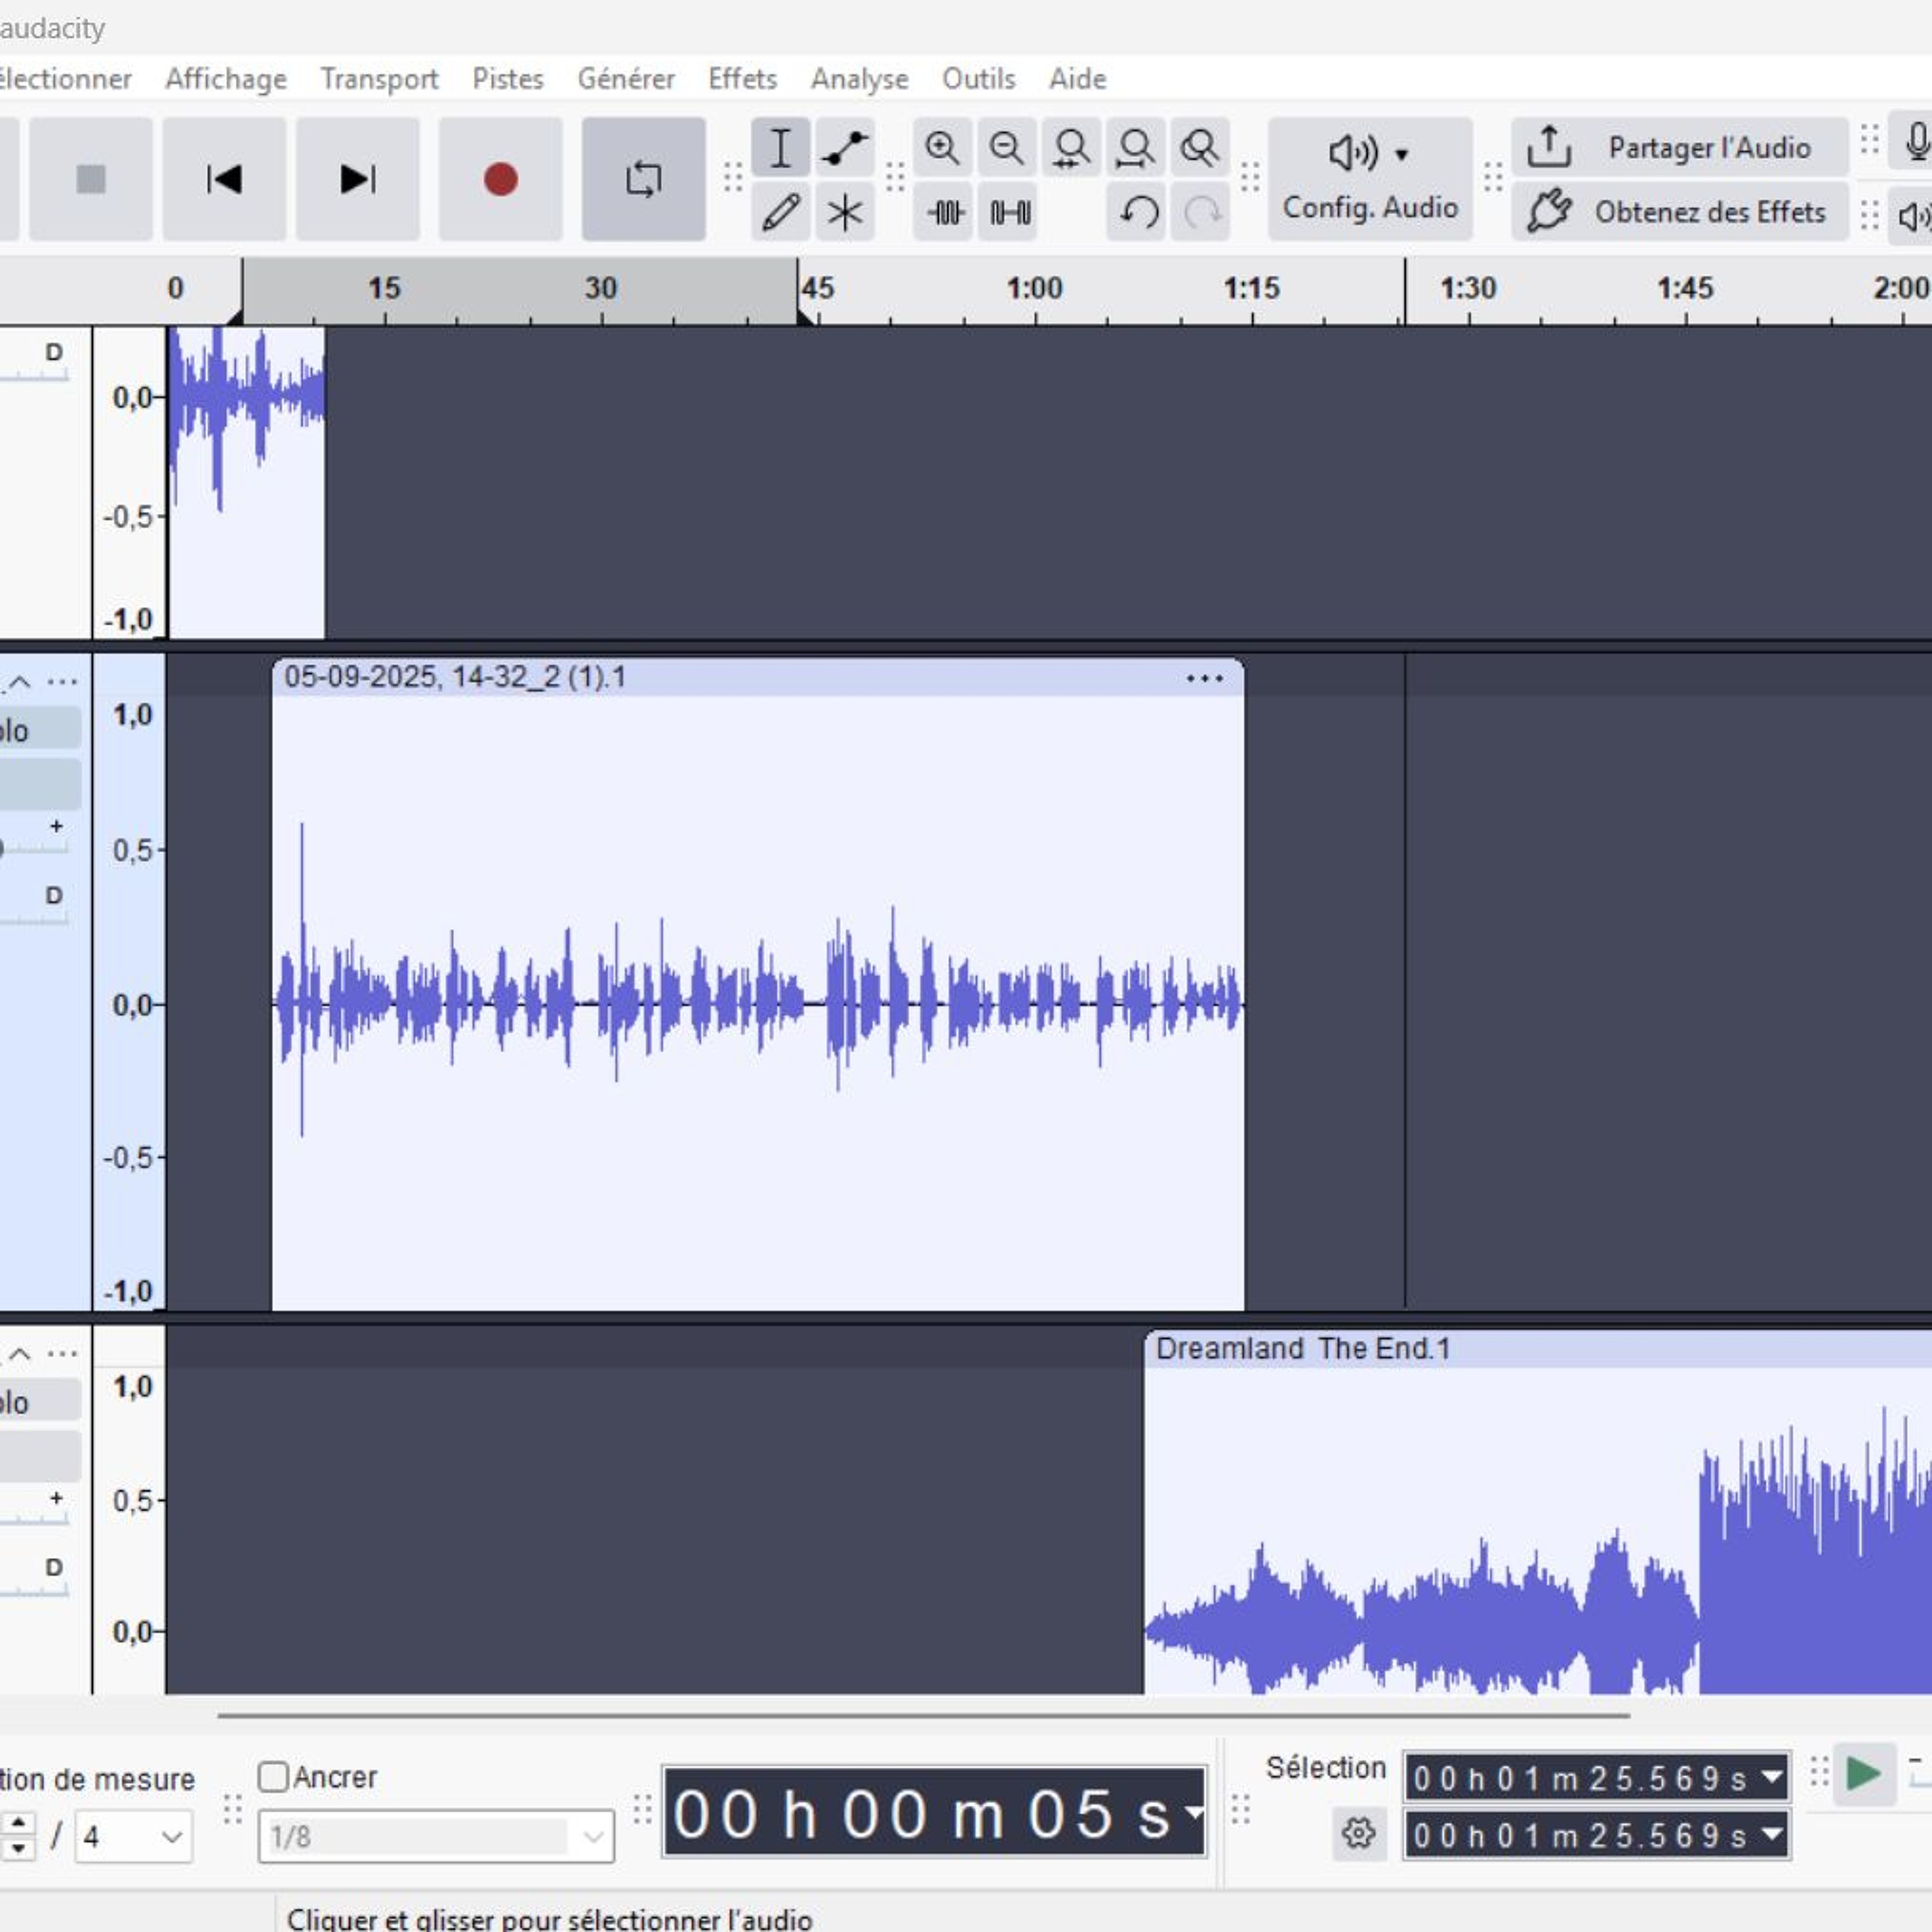Click the timeline ruler at 1:00
The image size is (1932, 1932).
[x=1034, y=289]
